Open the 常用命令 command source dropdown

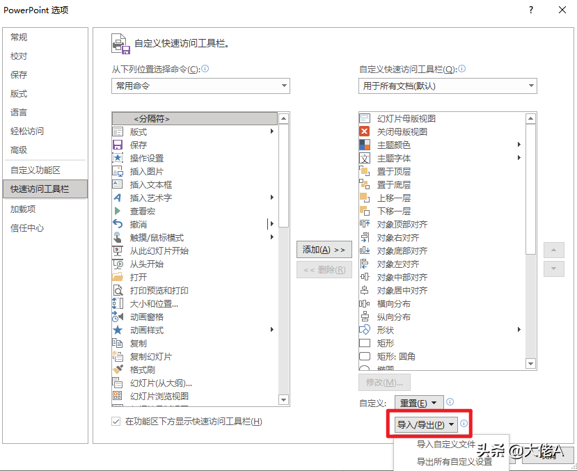click(200, 86)
